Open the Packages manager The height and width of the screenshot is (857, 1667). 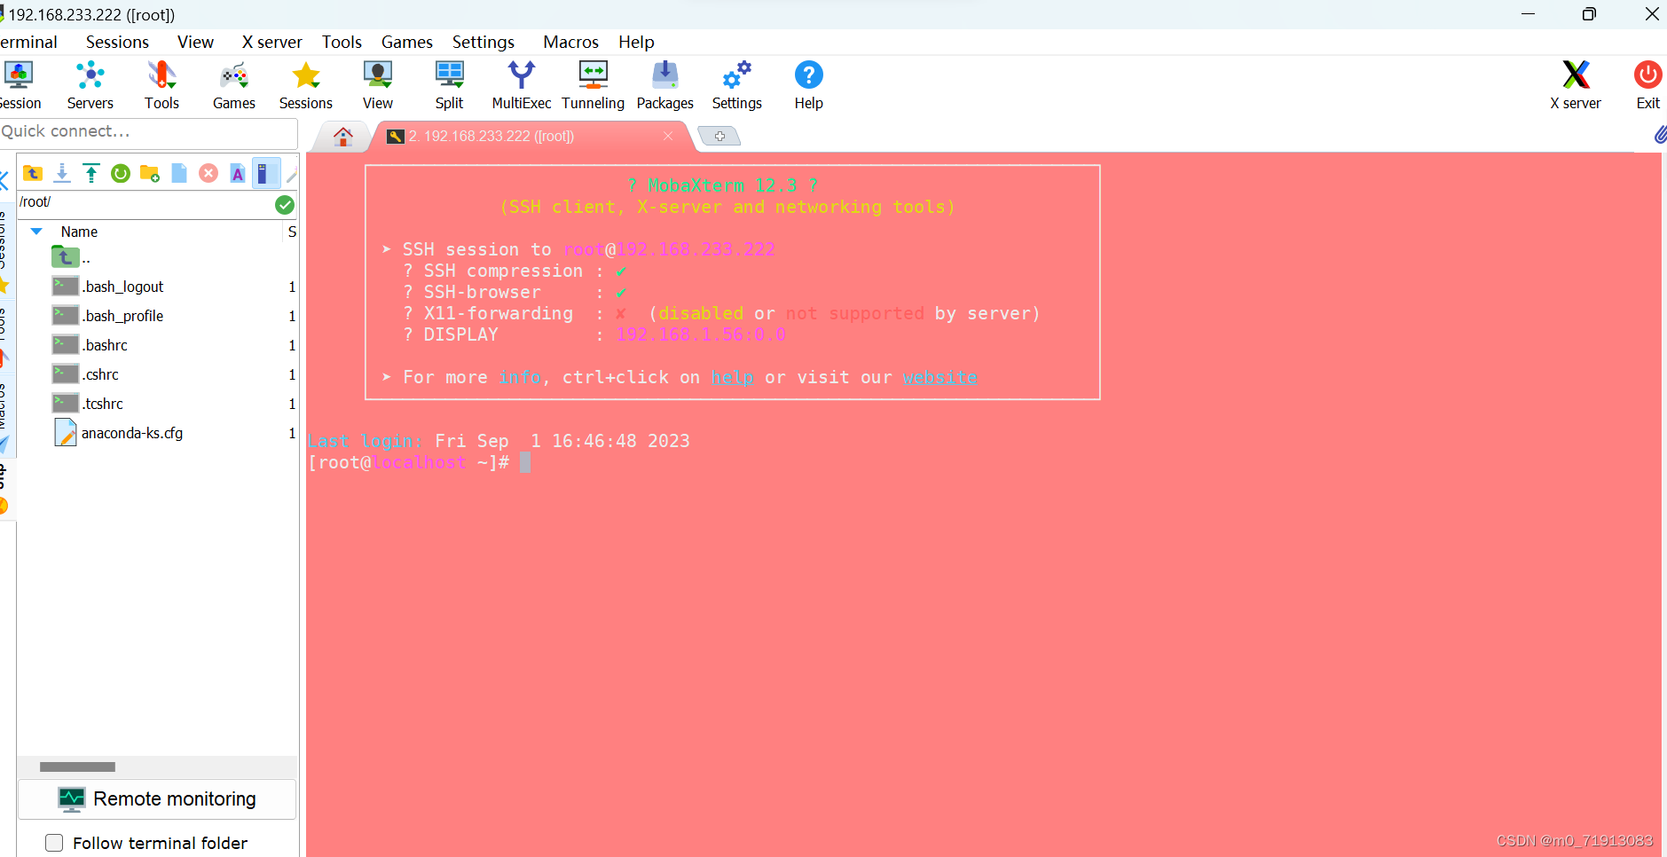[x=664, y=84]
